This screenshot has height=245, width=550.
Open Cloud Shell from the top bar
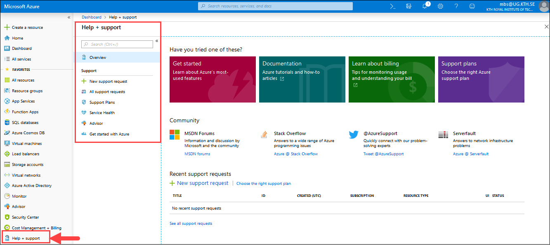tap(393, 6)
